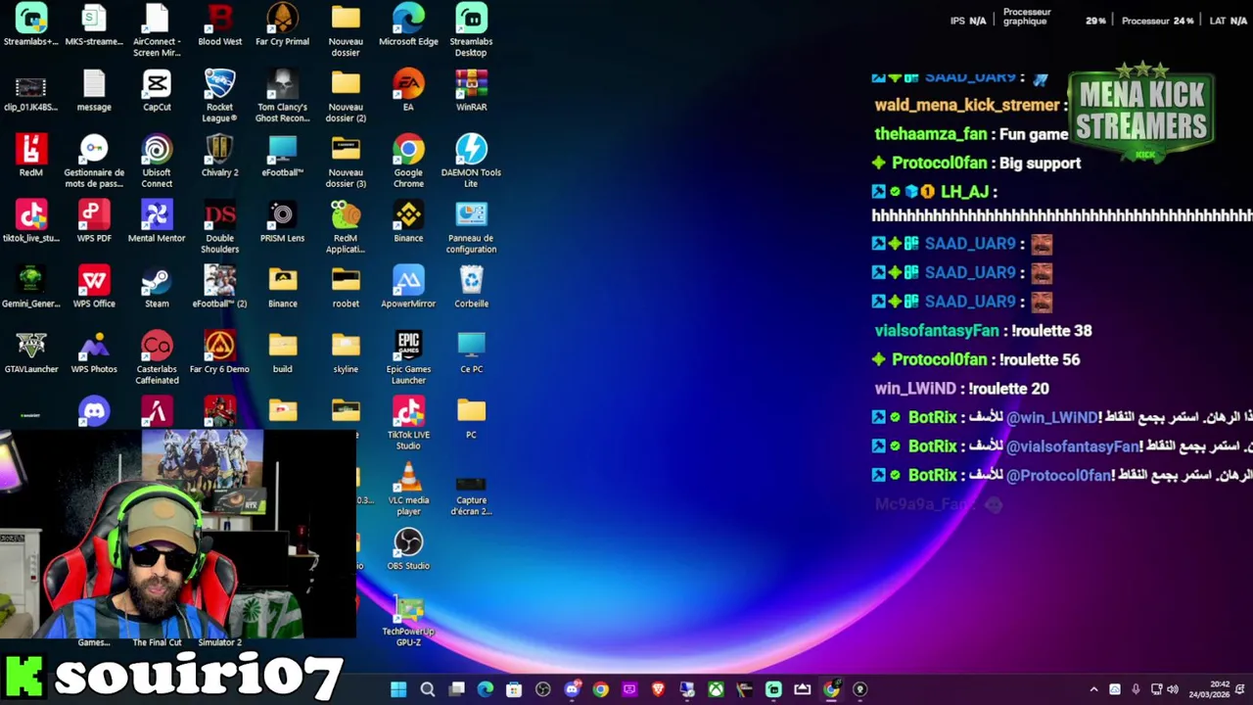Image resolution: width=1253 pixels, height=705 pixels.
Task: Launch Far Cry Primal from desktop
Action: [282, 25]
